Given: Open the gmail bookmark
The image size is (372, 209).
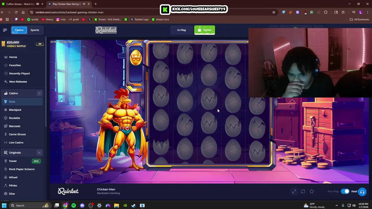Looking at the screenshot, I should click(74, 19).
